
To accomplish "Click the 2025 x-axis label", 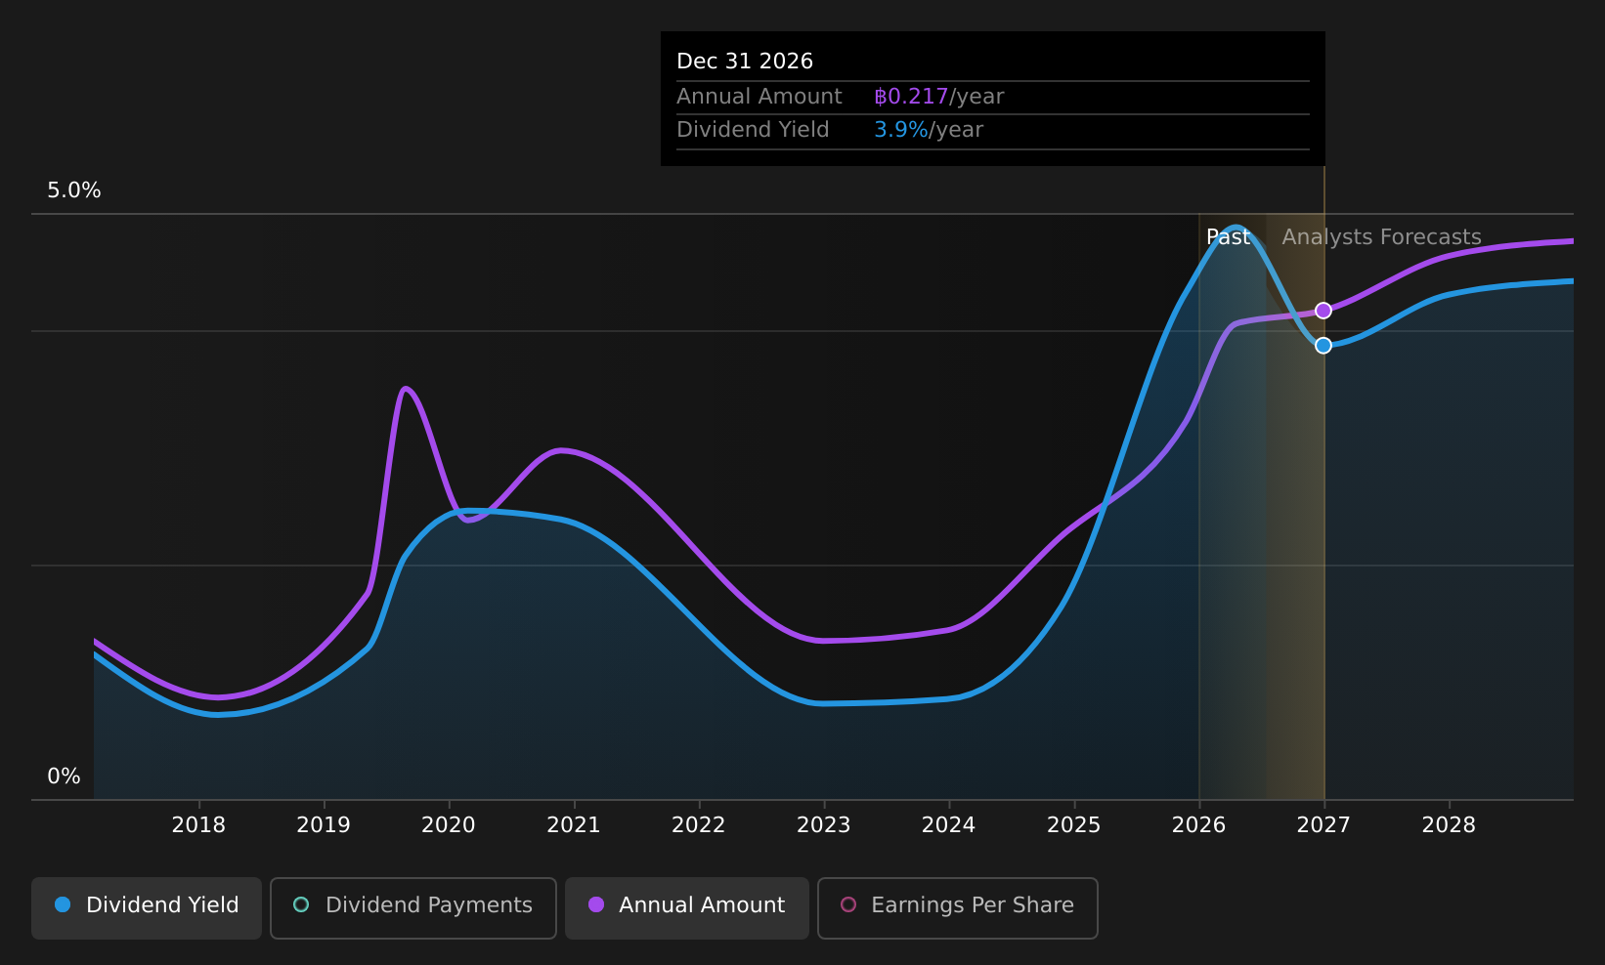I will [1074, 825].
